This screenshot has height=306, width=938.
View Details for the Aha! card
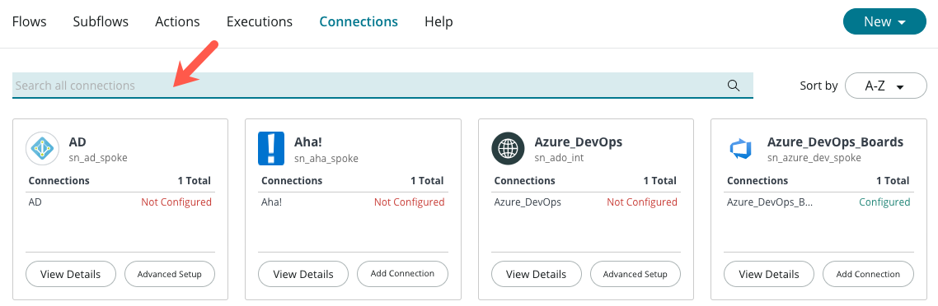tap(303, 275)
